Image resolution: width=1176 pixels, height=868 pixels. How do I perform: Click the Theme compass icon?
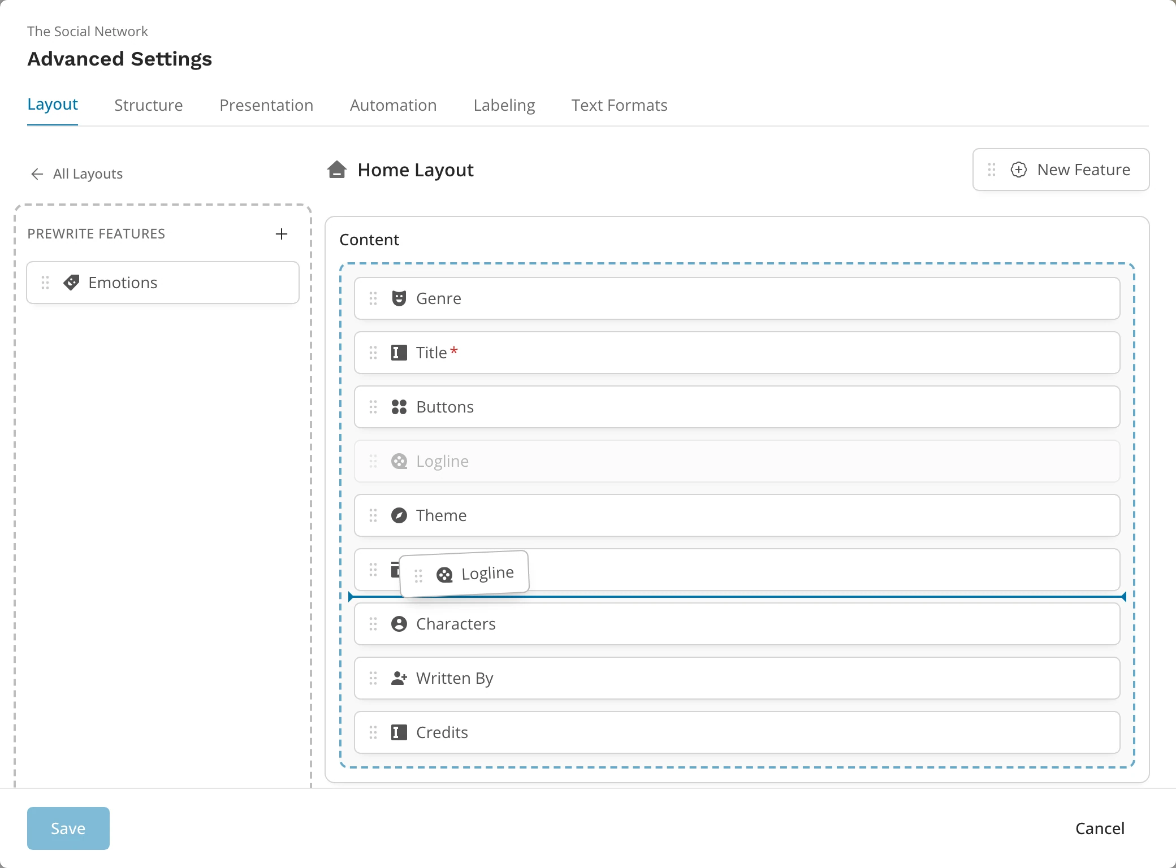[399, 515]
